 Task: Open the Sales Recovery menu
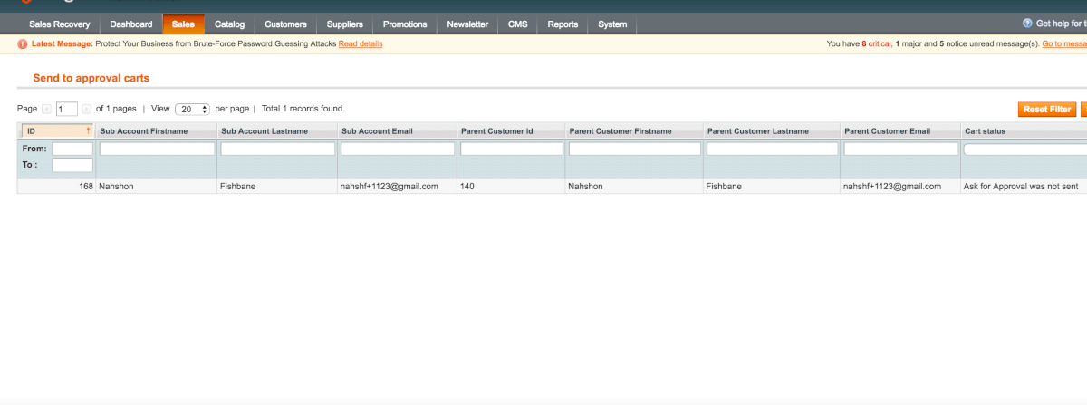pos(60,24)
